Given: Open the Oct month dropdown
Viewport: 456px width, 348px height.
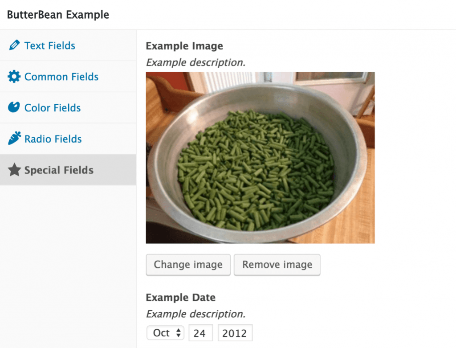Looking at the screenshot, I should coord(165,333).
